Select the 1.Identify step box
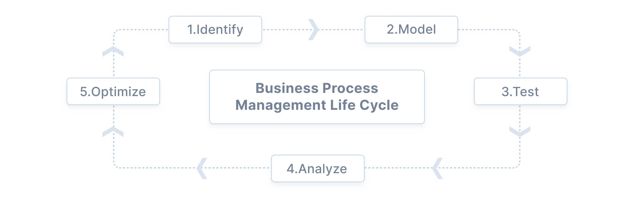 click(x=215, y=30)
